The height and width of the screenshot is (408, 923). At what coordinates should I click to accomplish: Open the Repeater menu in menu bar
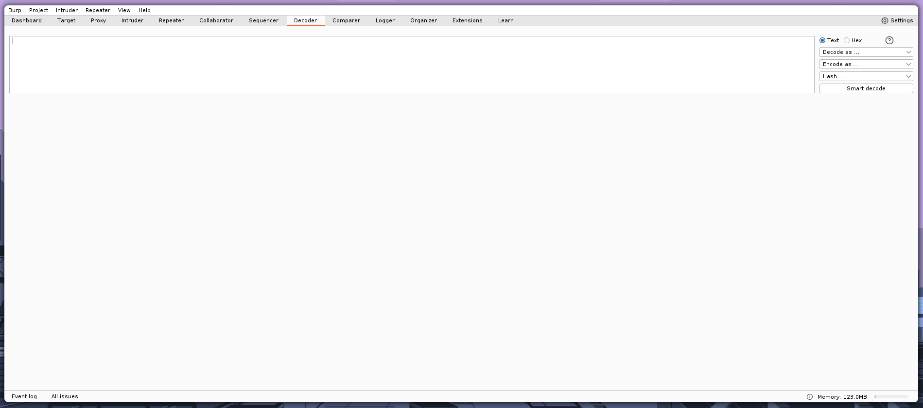point(98,10)
